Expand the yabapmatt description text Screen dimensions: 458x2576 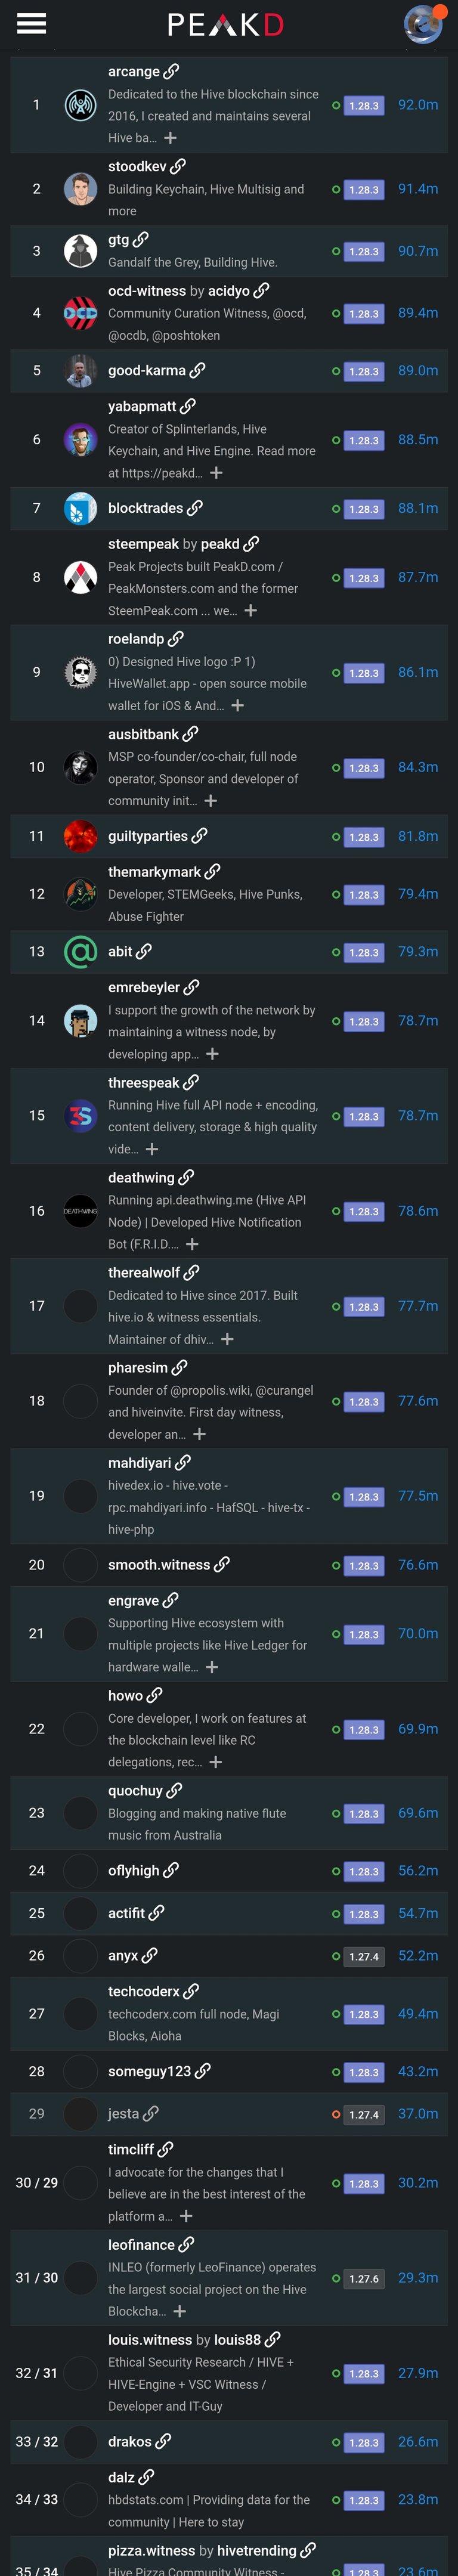click(x=216, y=473)
